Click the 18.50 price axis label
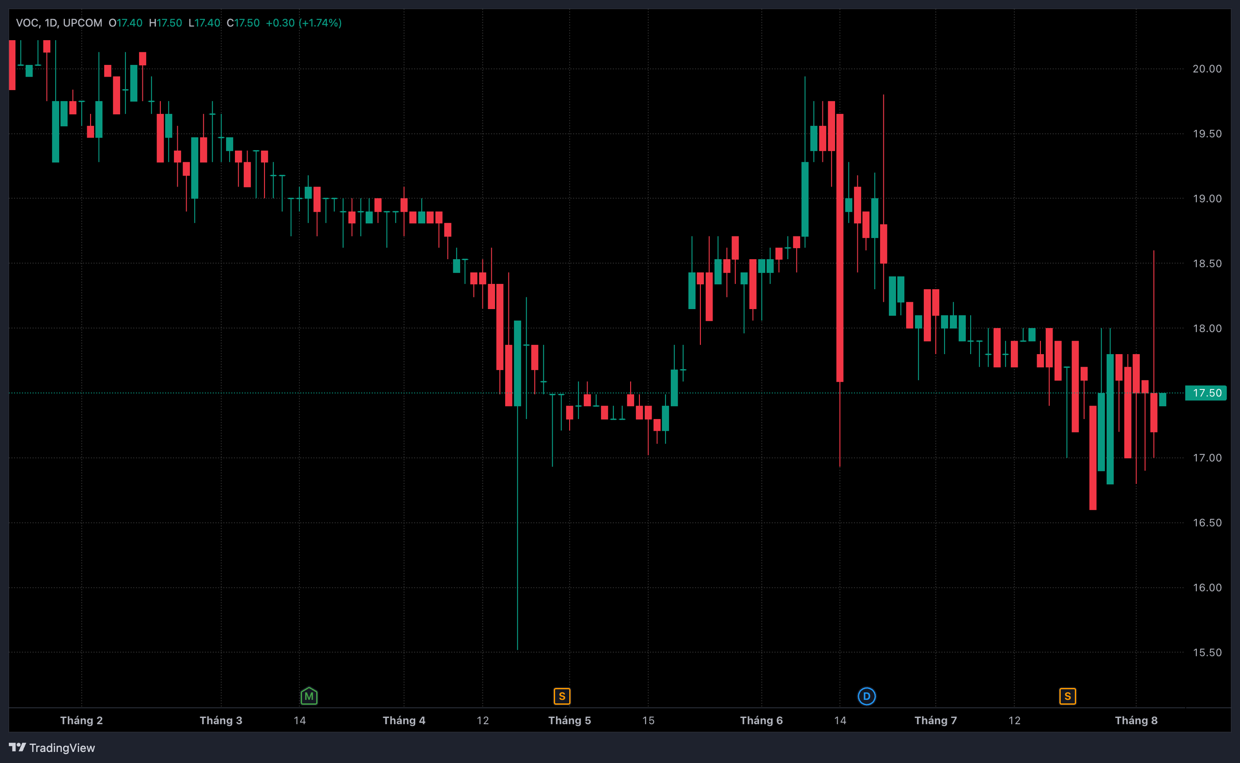The image size is (1240, 763). click(x=1207, y=264)
